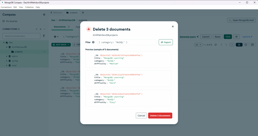The width and height of the screenshot is (258, 136).
Task: Select the local database label
Action: (14, 65)
